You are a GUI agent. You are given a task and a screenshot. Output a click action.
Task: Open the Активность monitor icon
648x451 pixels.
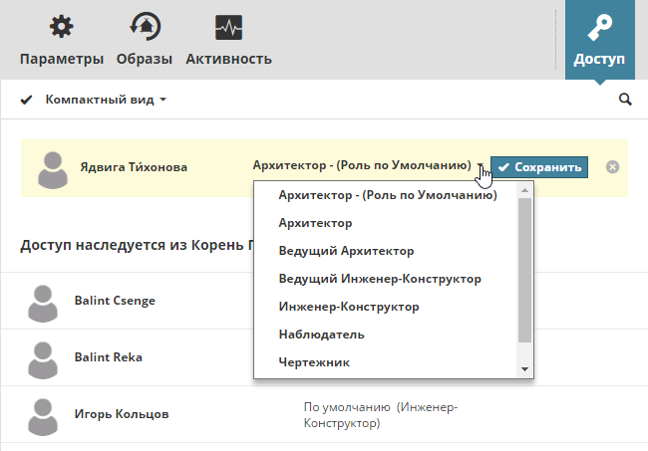228,28
